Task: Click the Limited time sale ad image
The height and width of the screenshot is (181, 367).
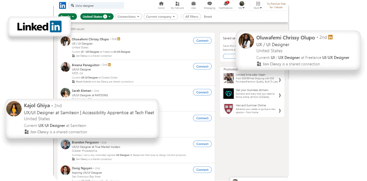Action: coord(228,78)
